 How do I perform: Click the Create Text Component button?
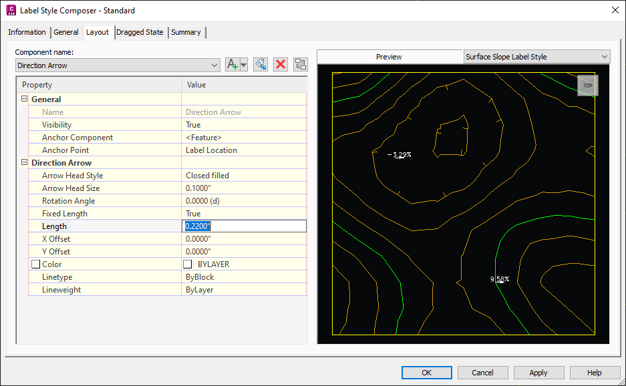pyautogui.click(x=231, y=64)
